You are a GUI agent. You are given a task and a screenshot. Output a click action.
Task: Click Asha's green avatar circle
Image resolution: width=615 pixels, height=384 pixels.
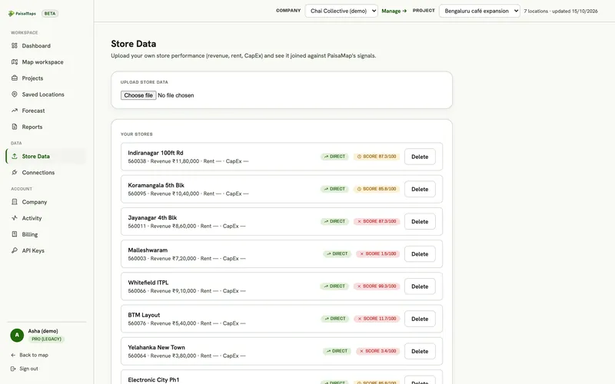17,335
